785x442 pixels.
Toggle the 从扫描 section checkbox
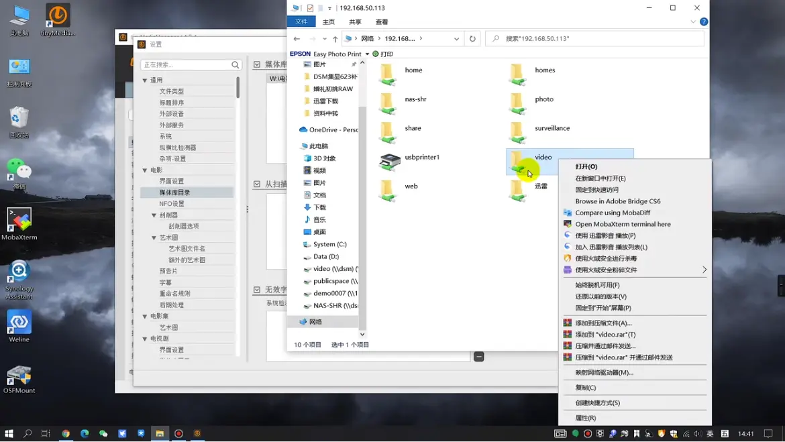click(x=257, y=184)
